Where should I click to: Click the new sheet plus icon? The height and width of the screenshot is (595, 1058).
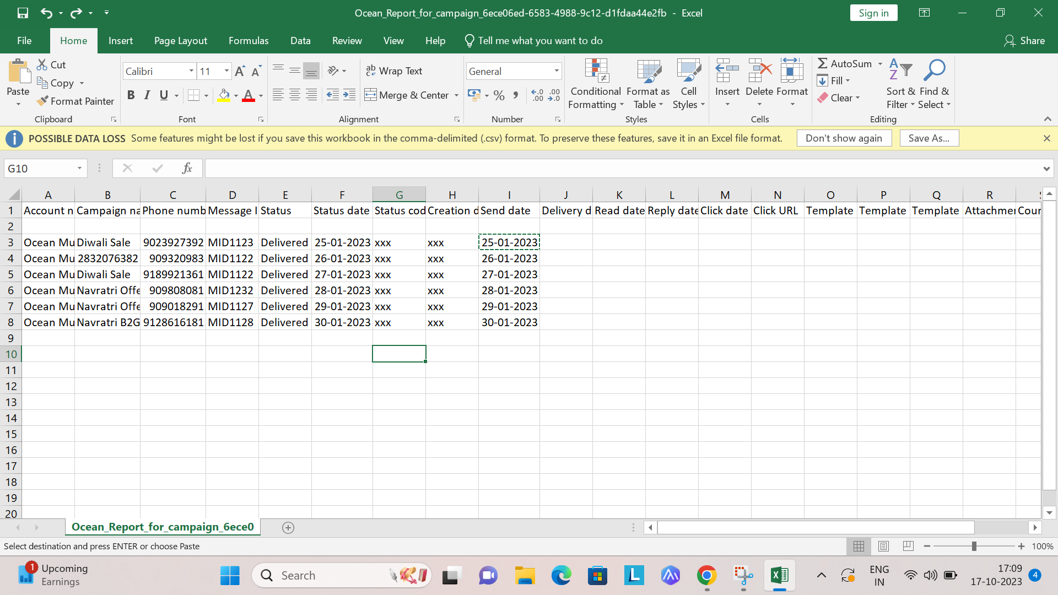(x=288, y=527)
